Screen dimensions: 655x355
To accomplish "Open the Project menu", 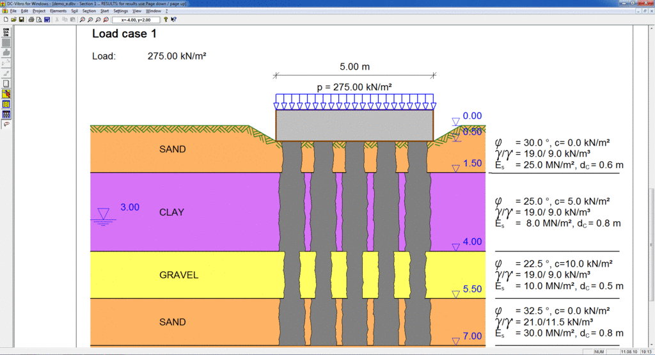I will pos(39,11).
